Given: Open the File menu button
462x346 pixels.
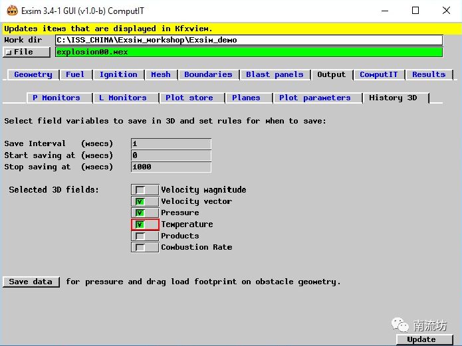Looking at the screenshot, I should pos(27,52).
